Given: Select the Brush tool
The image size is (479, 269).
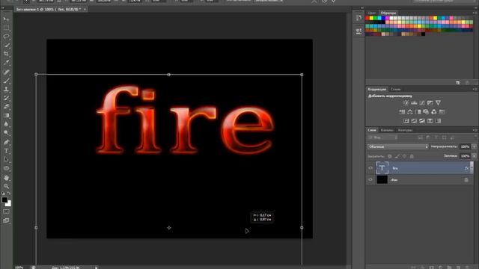Looking at the screenshot, I should (x=6, y=81).
